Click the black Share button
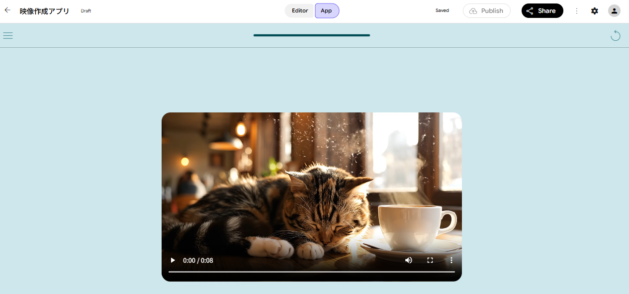 pos(542,11)
